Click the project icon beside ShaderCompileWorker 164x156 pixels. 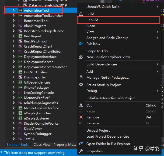pyautogui.click(x=20, y=123)
